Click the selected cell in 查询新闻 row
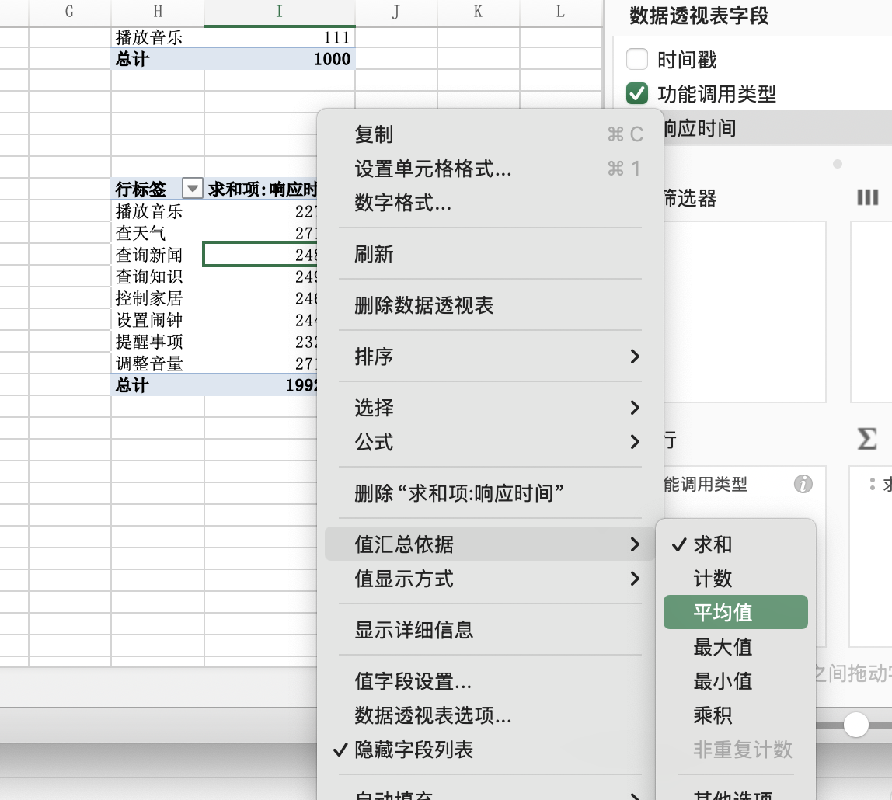Viewport: 892px width, 800px height. tap(260, 255)
